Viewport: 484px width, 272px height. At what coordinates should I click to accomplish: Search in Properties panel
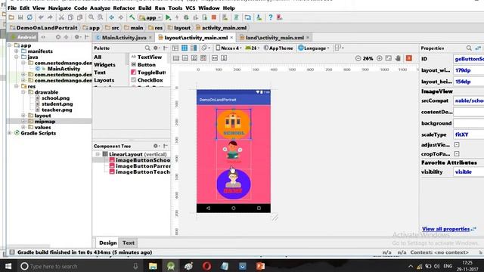pos(469,48)
